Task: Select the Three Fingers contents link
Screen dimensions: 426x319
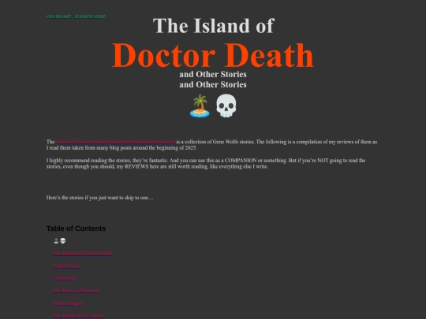Action: click(x=68, y=303)
